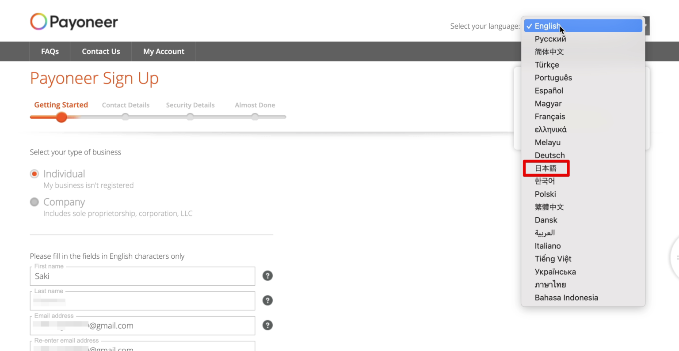Viewport: 679px width, 351px height.
Task: Click the Getting Started step label
Action: 61,105
